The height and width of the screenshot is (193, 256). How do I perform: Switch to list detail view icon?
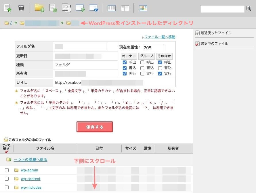(x=112, y=8)
